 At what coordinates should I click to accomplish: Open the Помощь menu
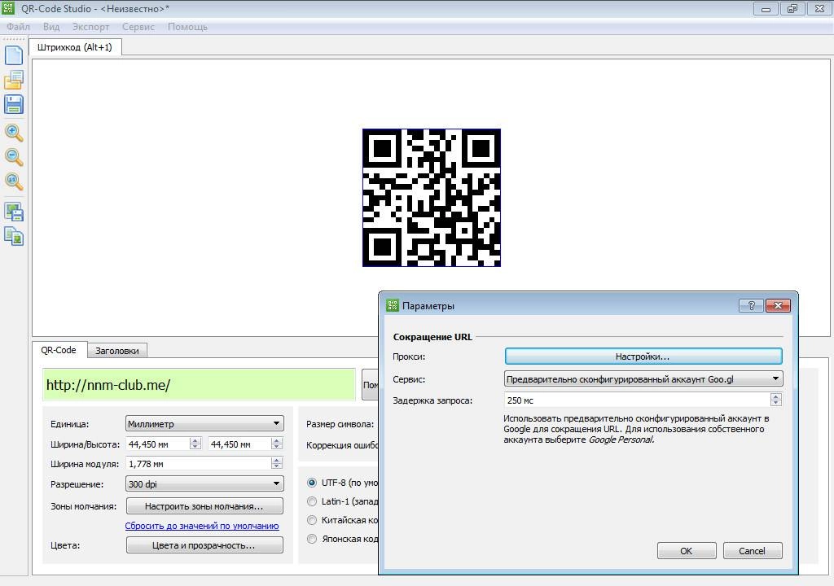point(188,27)
